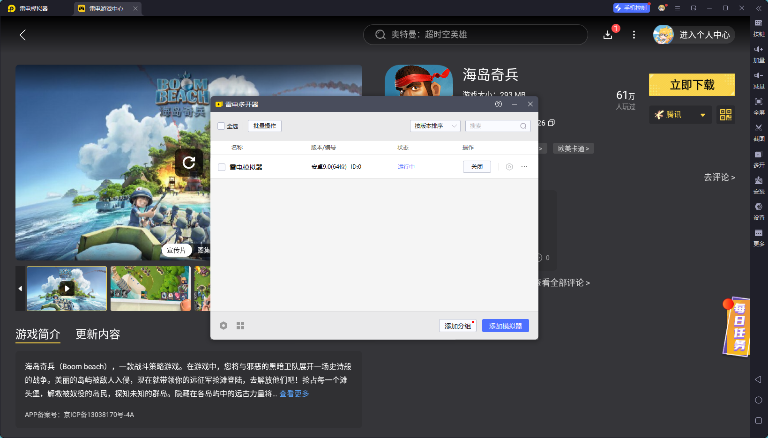Click 版本/编号 column header
The height and width of the screenshot is (438, 768).
[x=323, y=148]
